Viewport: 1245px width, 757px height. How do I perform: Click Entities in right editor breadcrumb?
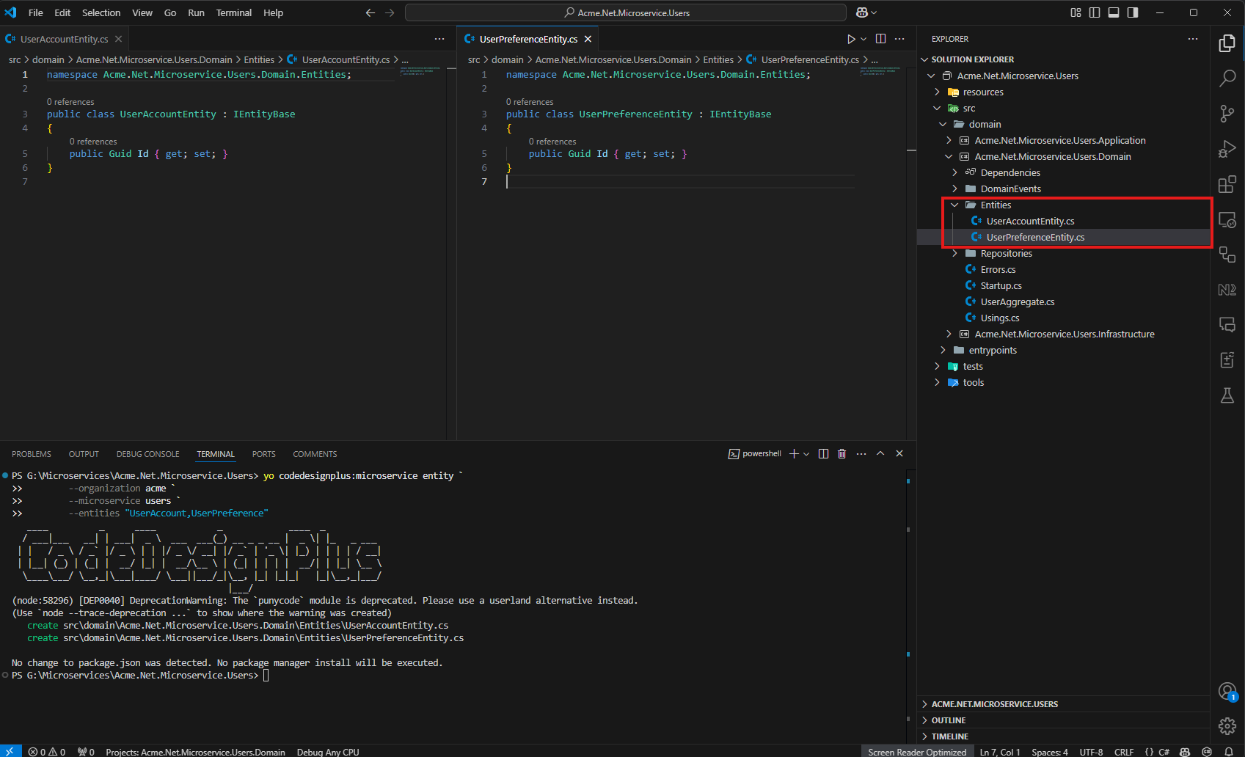(718, 59)
